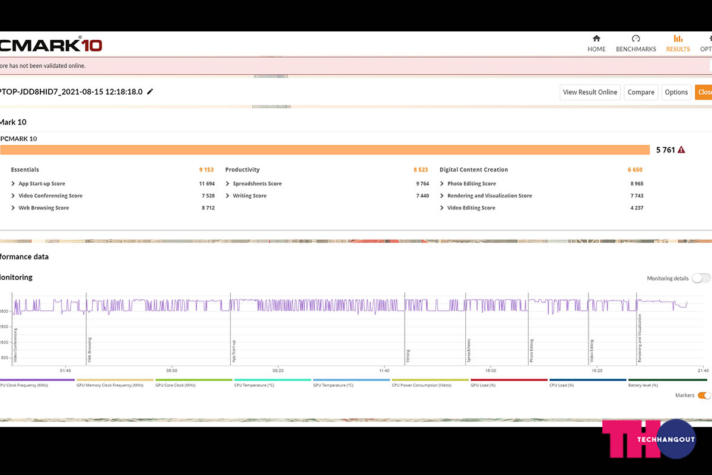
Task: Select the Battery level legend
Action: point(667,382)
